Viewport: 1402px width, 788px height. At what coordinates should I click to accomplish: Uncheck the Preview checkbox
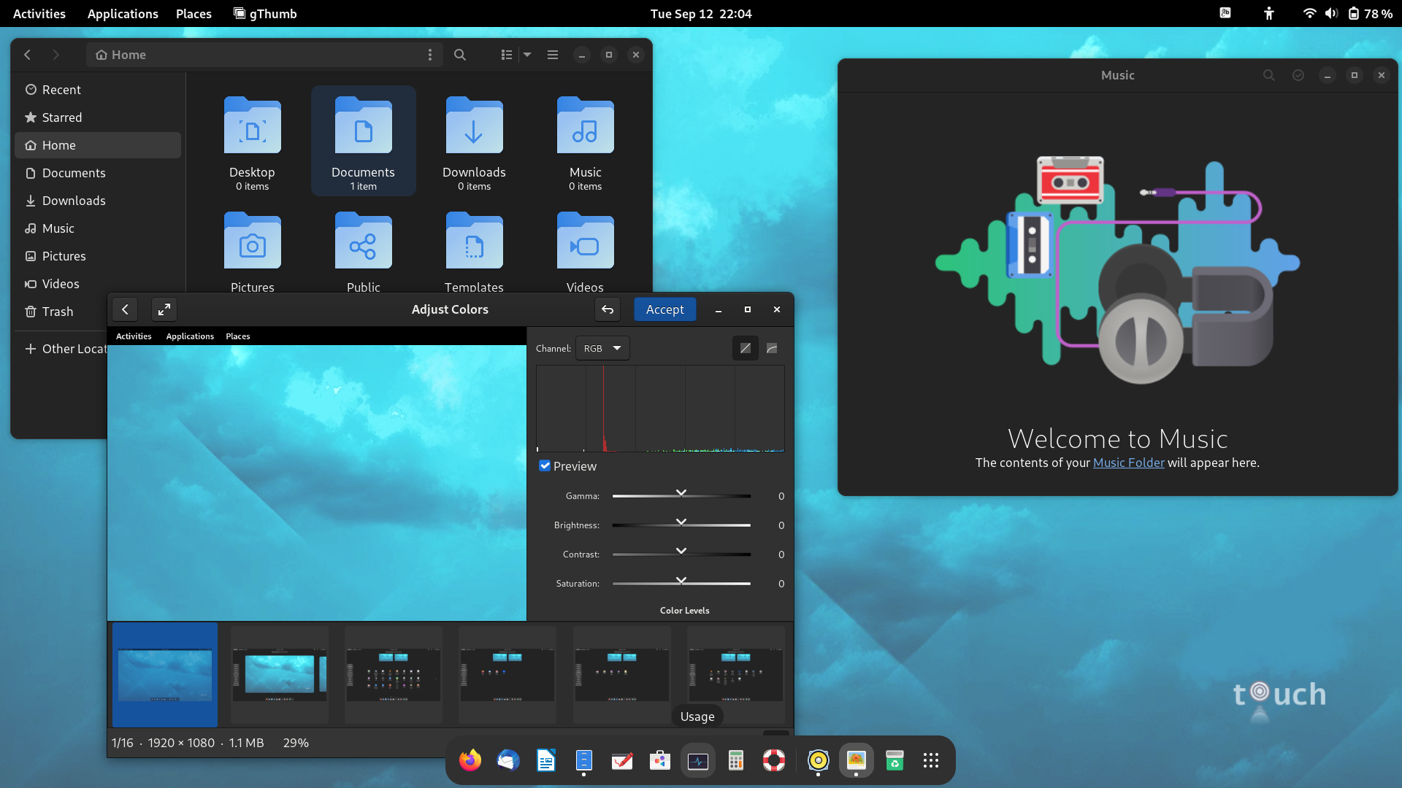pyautogui.click(x=545, y=466)
